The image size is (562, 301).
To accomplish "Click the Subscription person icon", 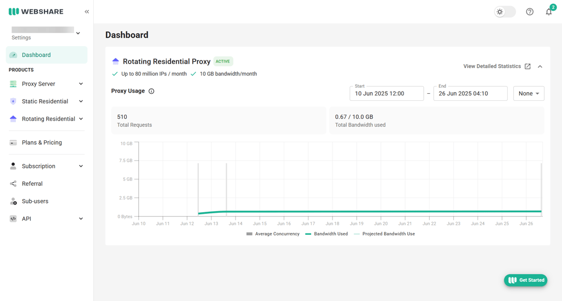I will click(x=13, y=166).
